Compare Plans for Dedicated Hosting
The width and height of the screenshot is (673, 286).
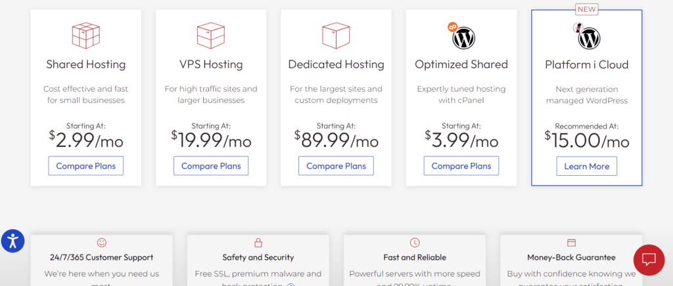336,166
